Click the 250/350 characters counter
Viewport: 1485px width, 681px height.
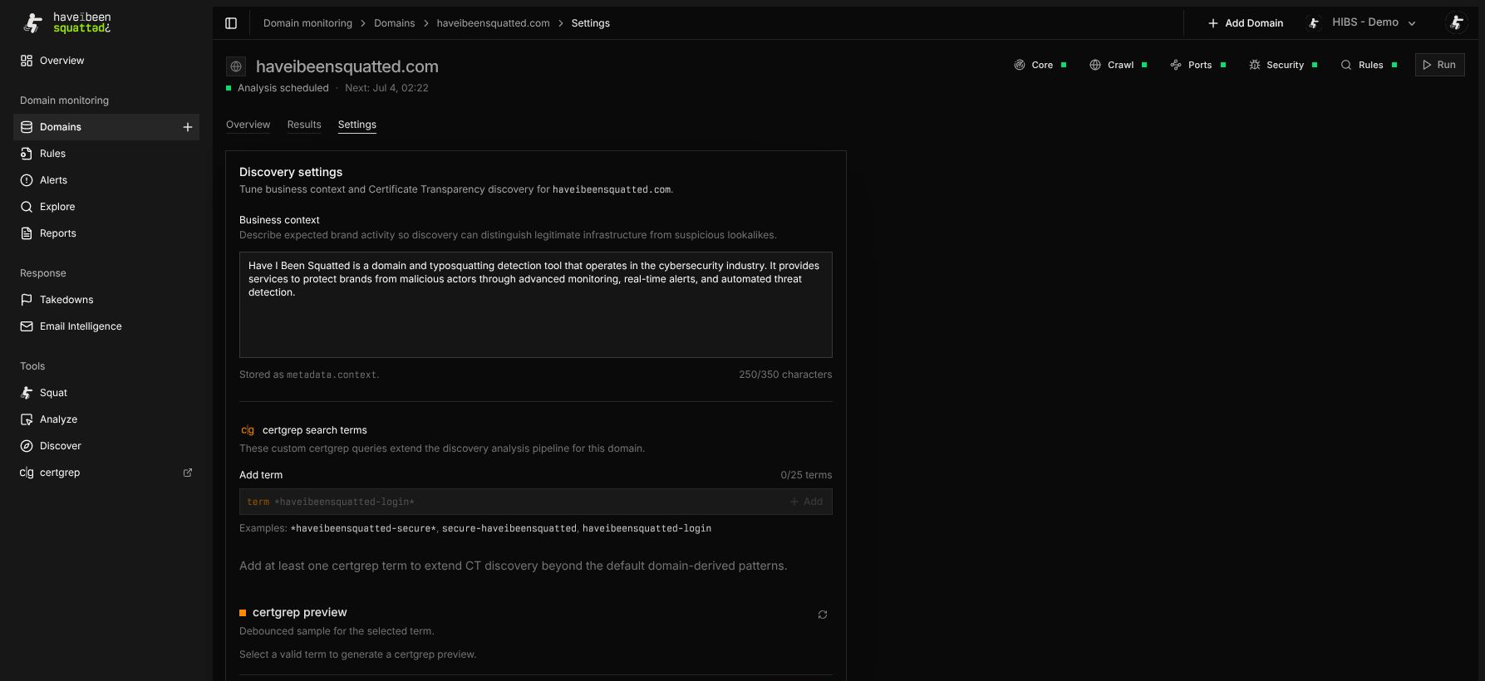tap(785, 375)
